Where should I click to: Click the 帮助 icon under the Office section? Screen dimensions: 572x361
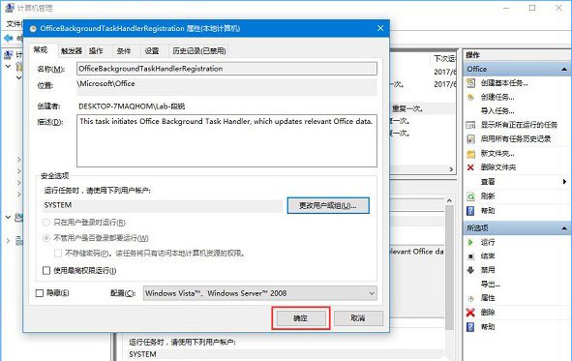[471, 210]
